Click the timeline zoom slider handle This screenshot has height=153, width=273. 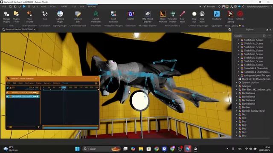(10, 127)
